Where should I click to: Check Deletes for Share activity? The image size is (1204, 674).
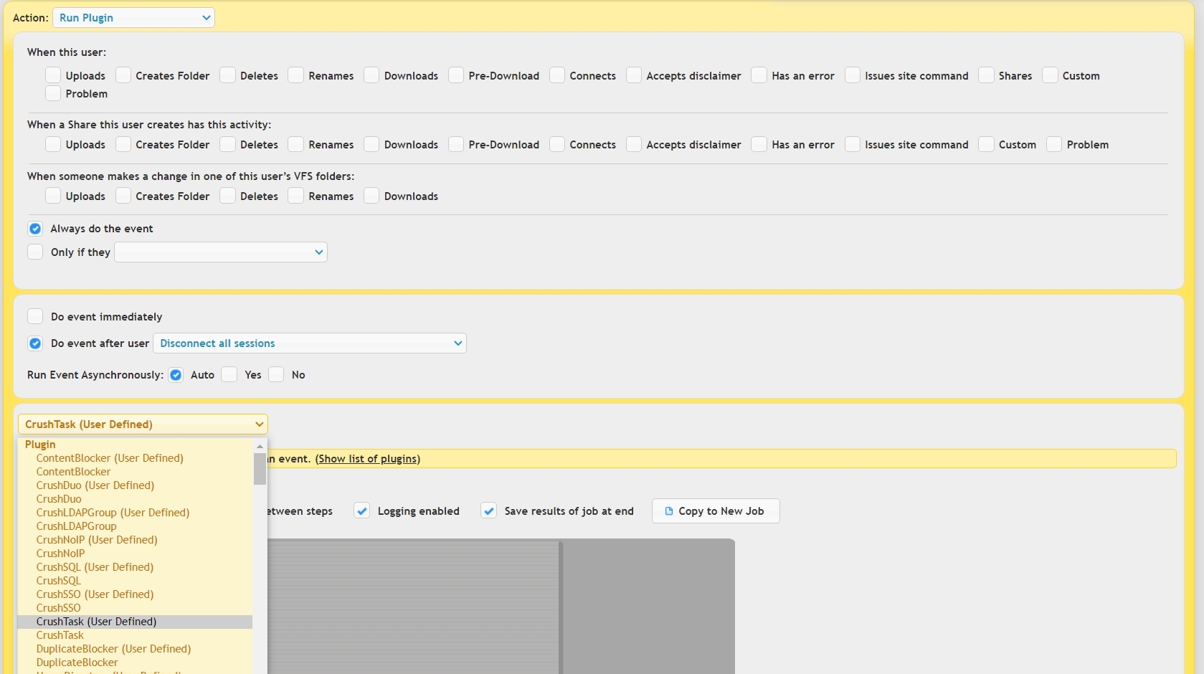228,144
